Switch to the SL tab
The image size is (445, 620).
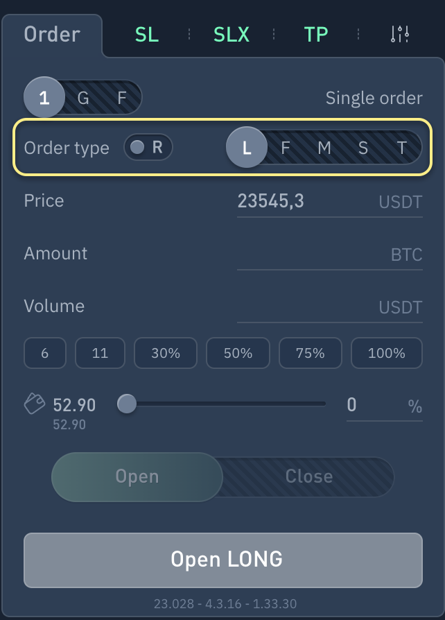tap(147, 34)
